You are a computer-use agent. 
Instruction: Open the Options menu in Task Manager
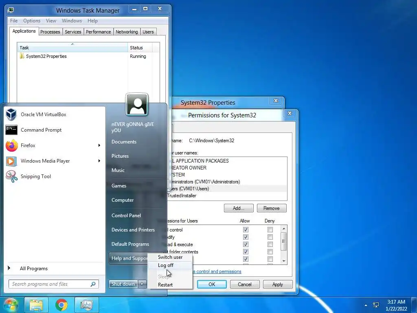point(32,20)
